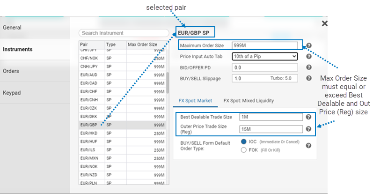Viewport: 373px width, 194px height.
Task: Click help icon for Best Dealable Trade Size
Action: click(x=309, y=117)
